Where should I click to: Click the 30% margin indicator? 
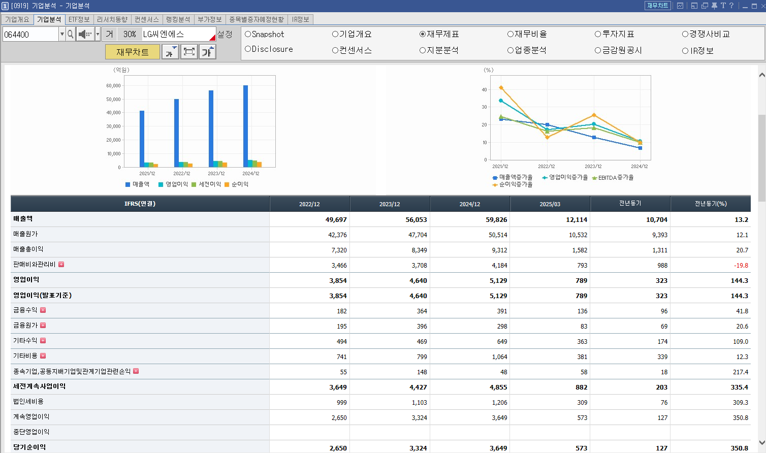coord(130,34)
